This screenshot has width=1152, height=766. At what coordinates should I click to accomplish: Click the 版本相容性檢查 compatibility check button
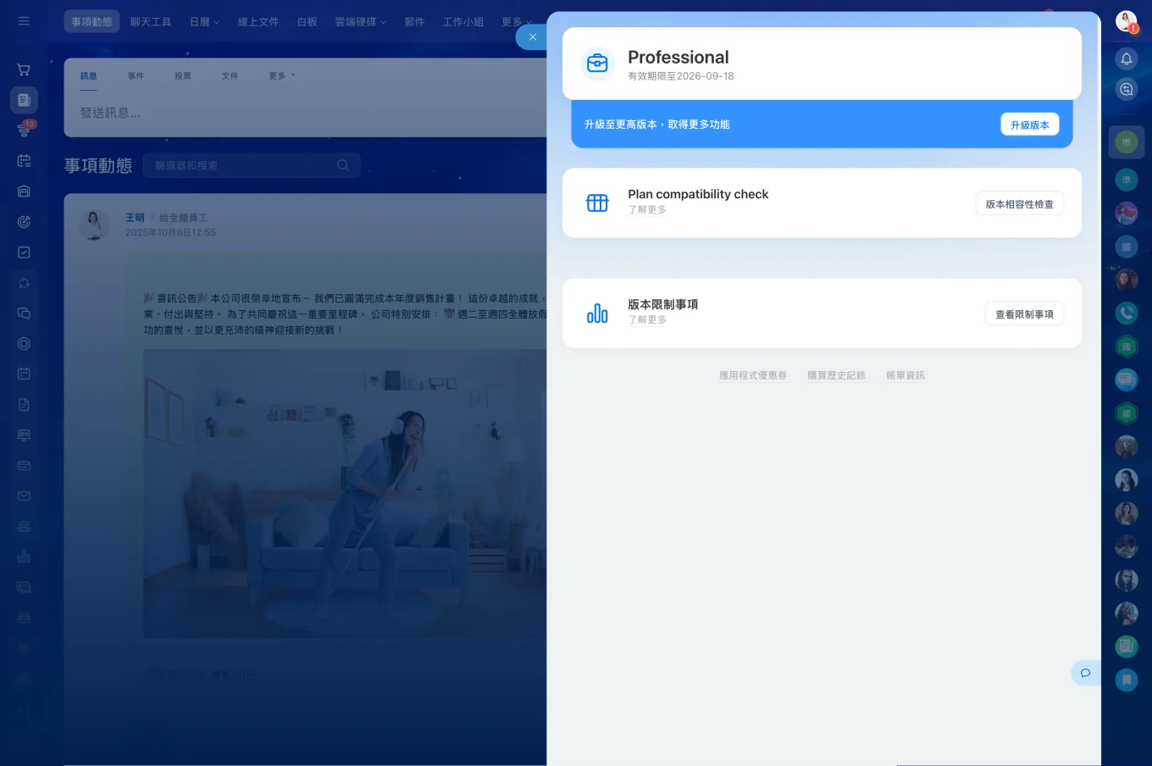[x=1019, y=203]
